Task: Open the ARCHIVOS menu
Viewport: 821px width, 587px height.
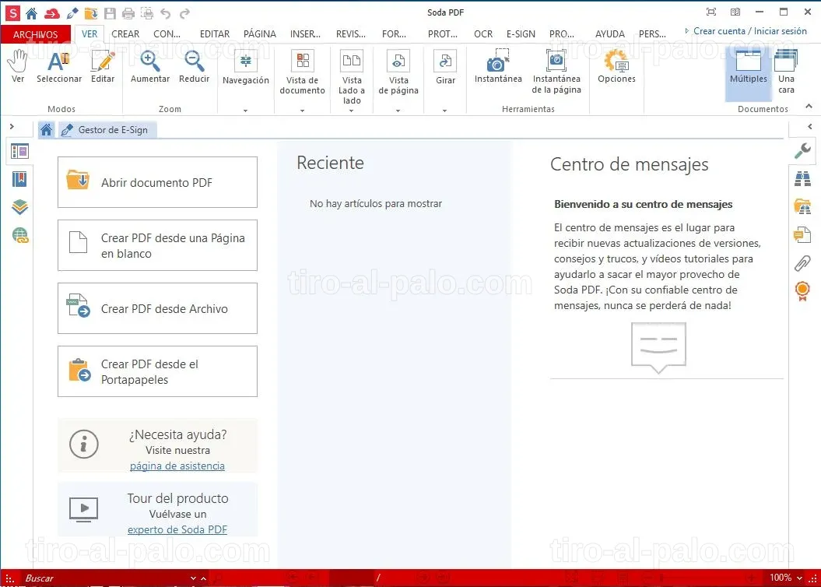Action: tap(36, 34)
